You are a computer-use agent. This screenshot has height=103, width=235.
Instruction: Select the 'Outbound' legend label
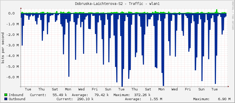(17, 99)
